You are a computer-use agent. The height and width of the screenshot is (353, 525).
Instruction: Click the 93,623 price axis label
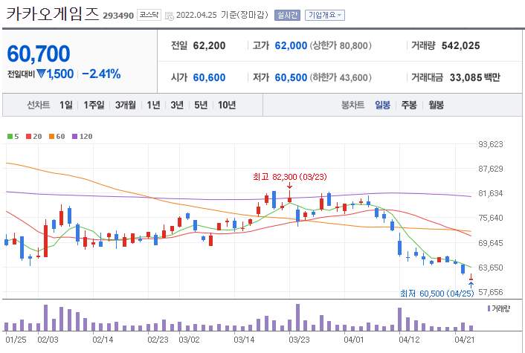491,144
